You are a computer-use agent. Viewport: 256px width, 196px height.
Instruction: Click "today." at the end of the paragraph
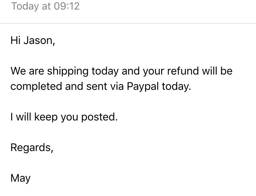[176, 87]
